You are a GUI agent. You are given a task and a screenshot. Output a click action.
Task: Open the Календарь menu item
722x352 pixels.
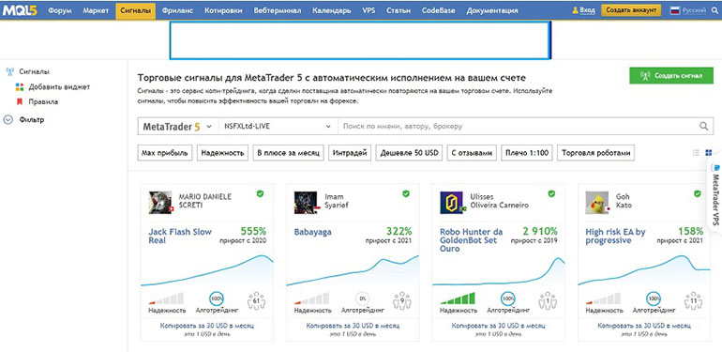[x=332, y=10]
